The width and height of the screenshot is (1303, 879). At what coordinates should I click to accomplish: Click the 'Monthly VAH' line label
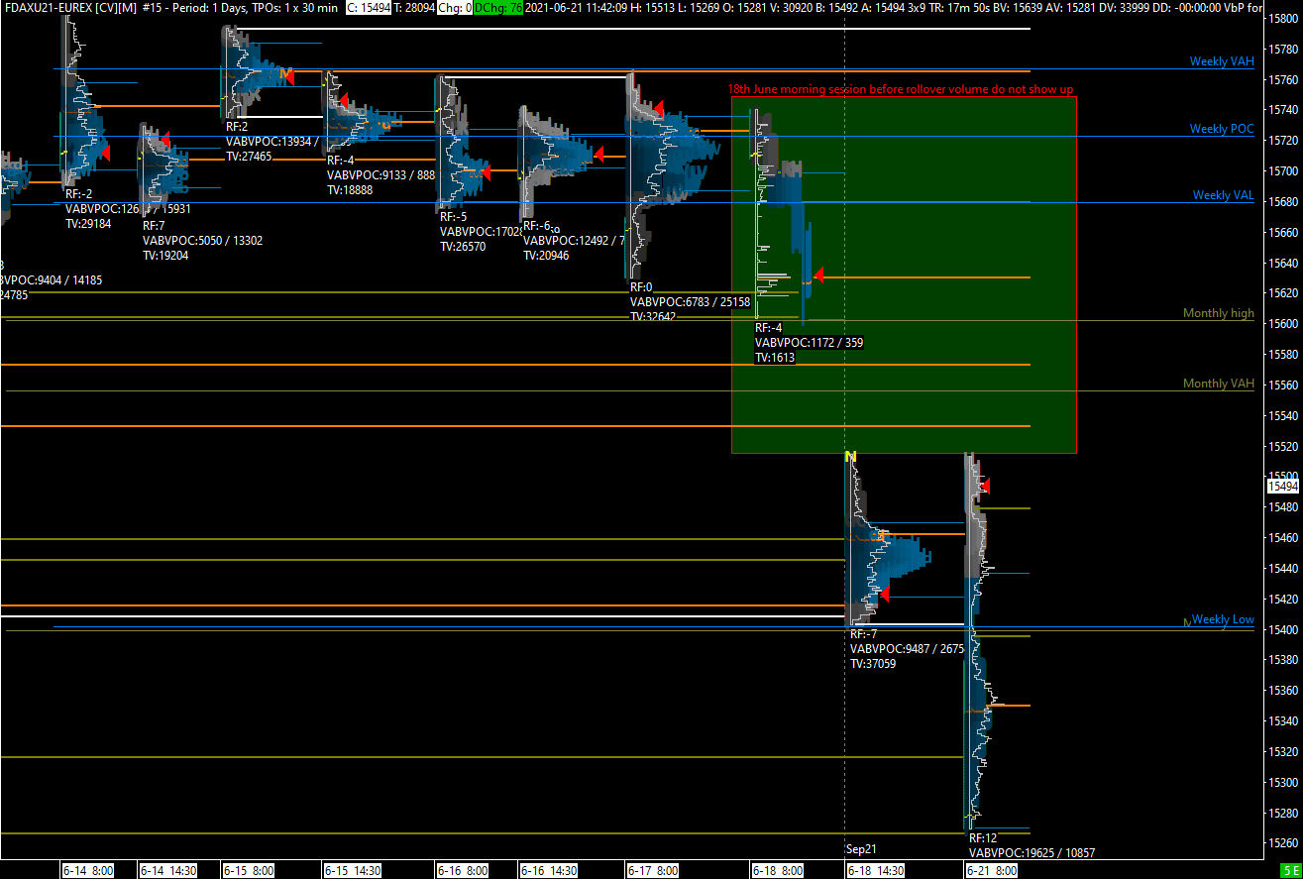[1219, 384]
